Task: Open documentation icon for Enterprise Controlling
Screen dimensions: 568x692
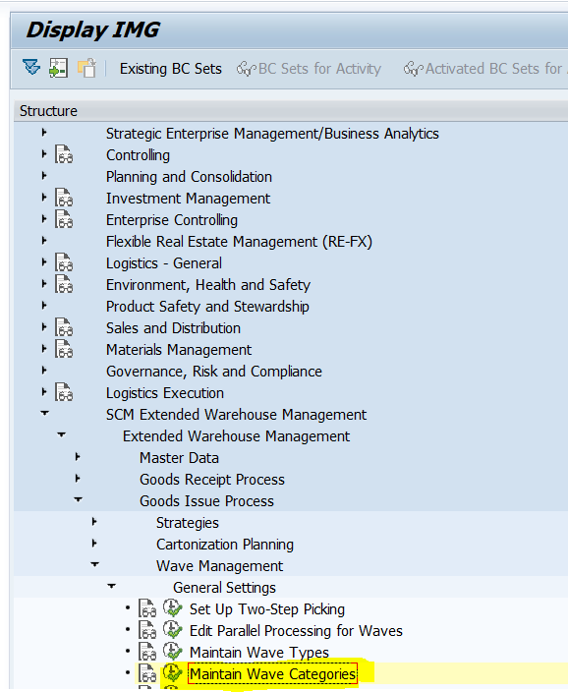Action: point(64,219)
